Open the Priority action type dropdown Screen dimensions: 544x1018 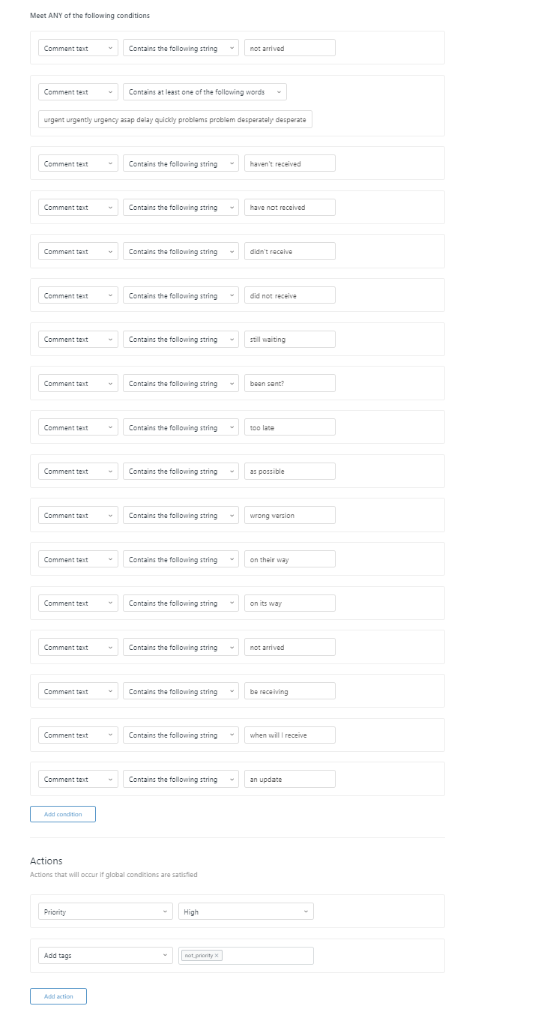[x=106, y=912]
